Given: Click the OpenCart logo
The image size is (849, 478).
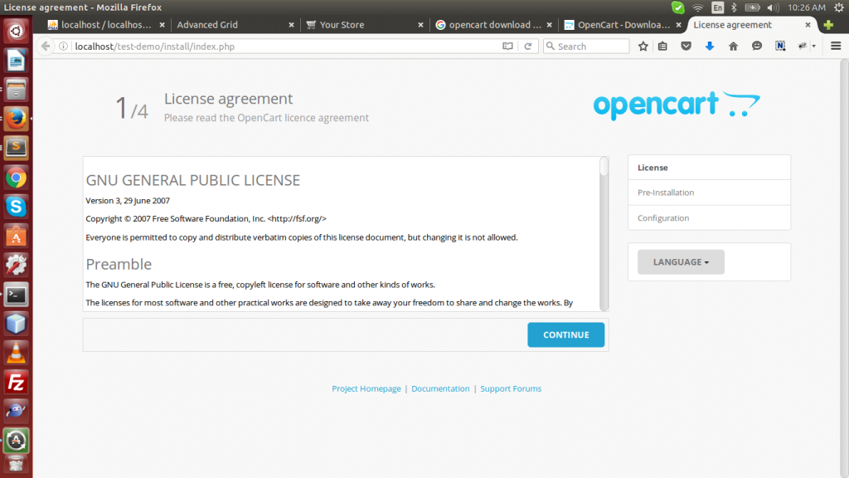Looking at the screenshot, I should [x=677, y=105].
